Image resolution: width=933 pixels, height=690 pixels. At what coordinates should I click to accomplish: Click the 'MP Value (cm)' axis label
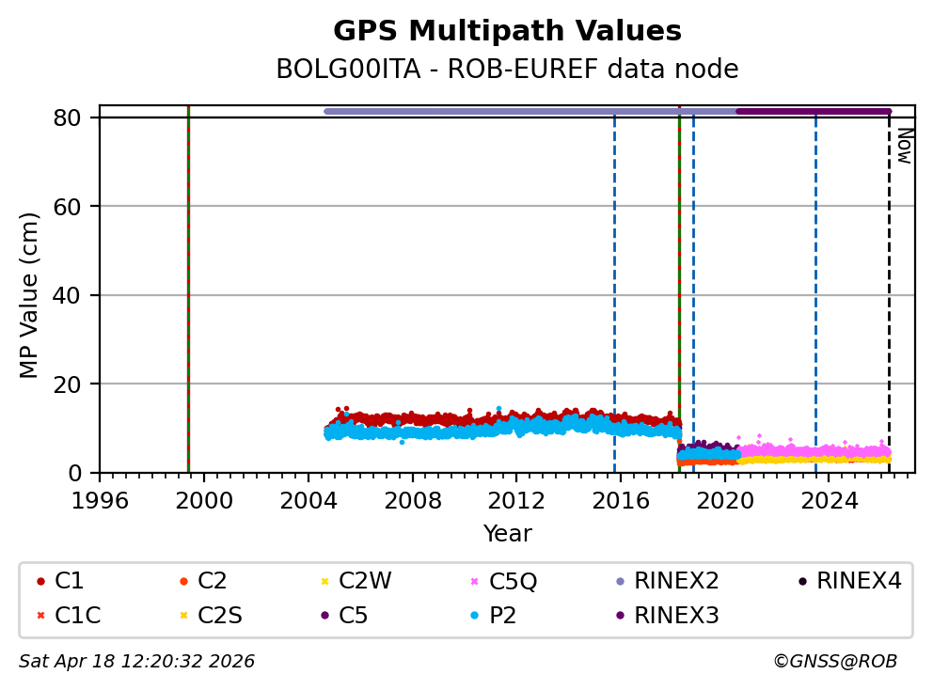[29, 295]
